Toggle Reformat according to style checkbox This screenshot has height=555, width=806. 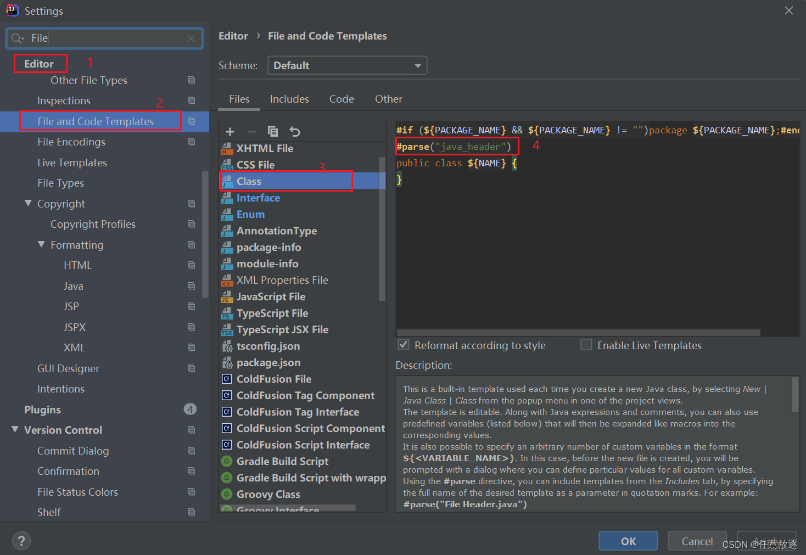(404, 345)
